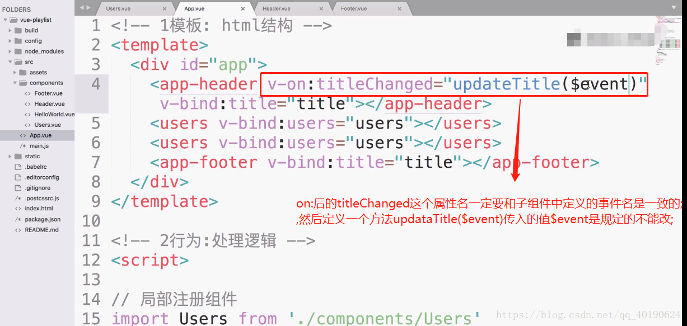Close the Users.vue tab

[165, 8]
